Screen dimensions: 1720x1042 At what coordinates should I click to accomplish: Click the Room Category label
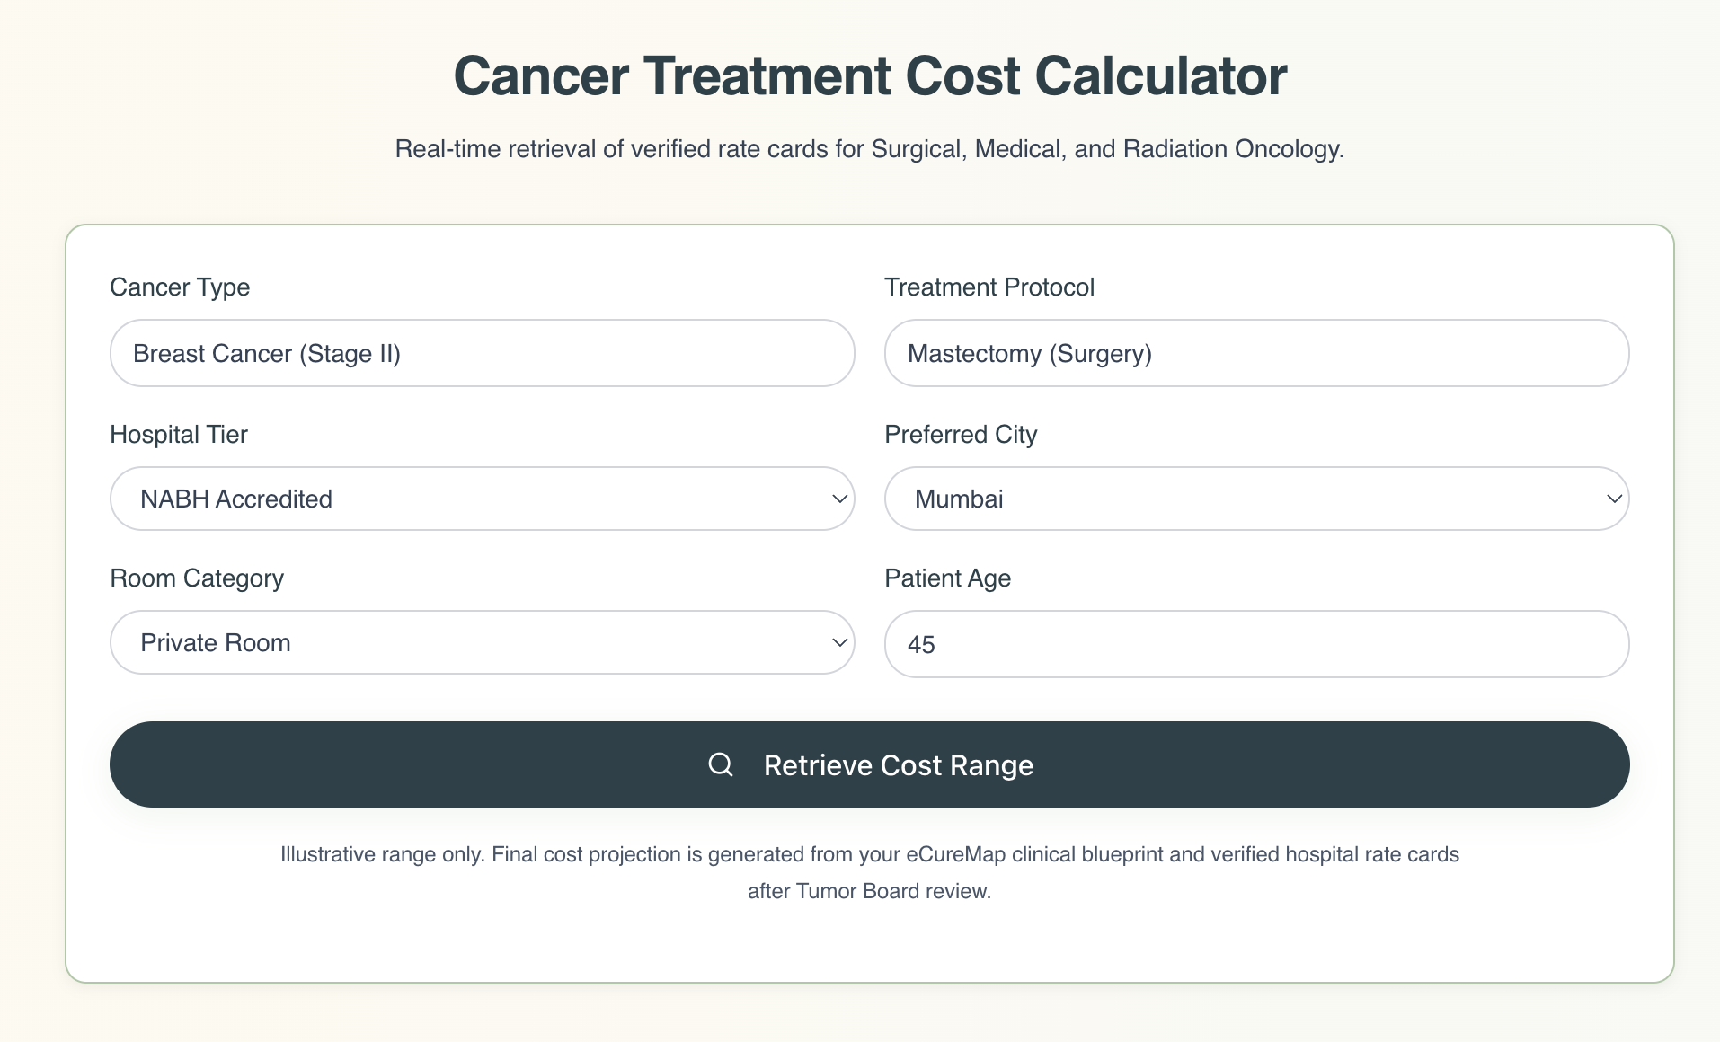pos(196,578)
